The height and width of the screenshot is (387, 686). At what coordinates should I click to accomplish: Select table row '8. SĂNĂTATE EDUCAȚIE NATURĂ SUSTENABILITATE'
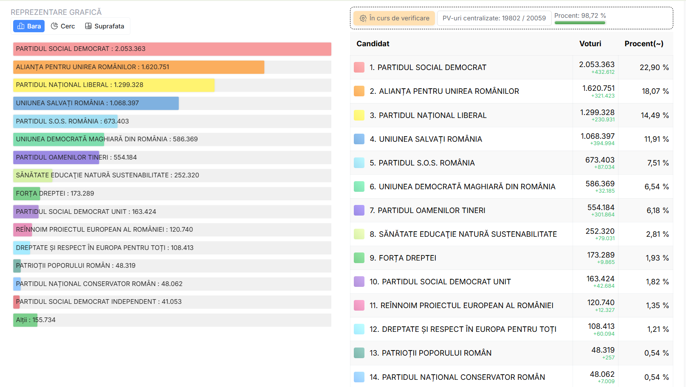511,234
